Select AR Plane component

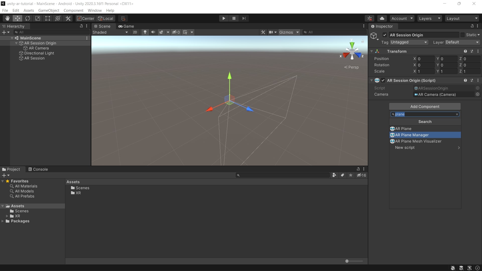pyautogui.click(x=425, y=129)
